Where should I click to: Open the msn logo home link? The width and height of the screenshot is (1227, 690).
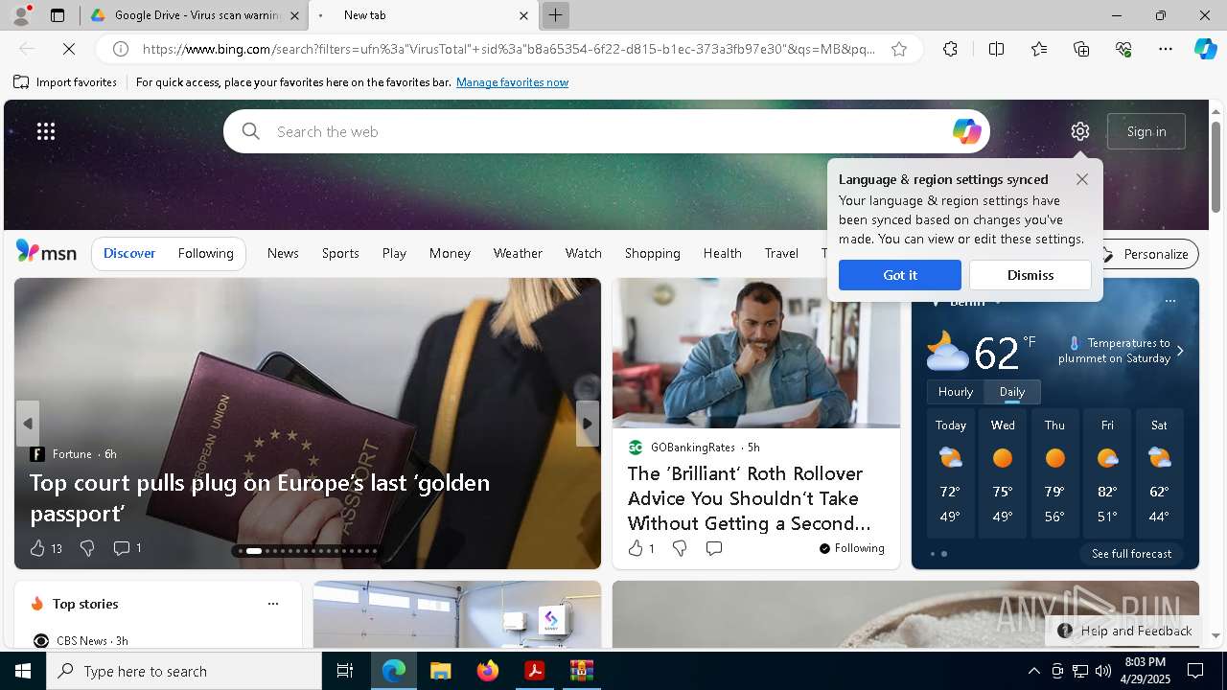point(46,252)
